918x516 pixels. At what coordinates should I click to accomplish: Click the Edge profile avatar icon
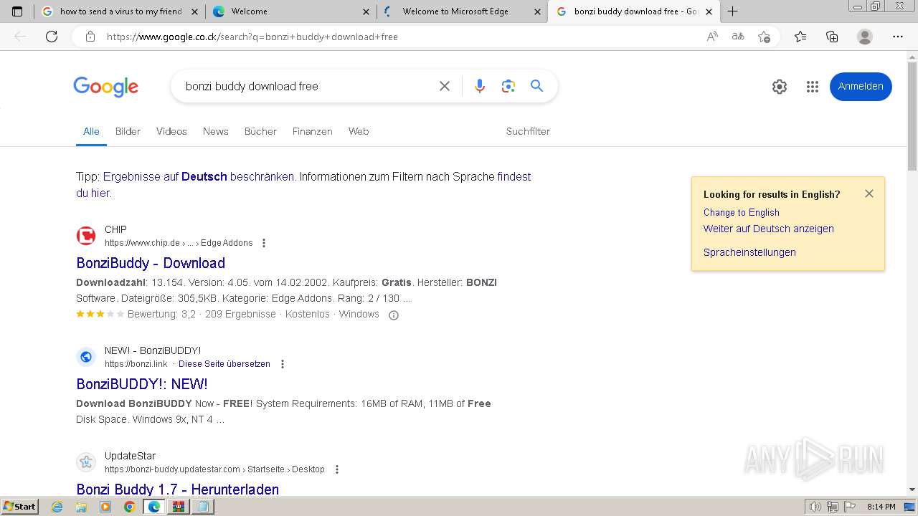click(865, 37)
